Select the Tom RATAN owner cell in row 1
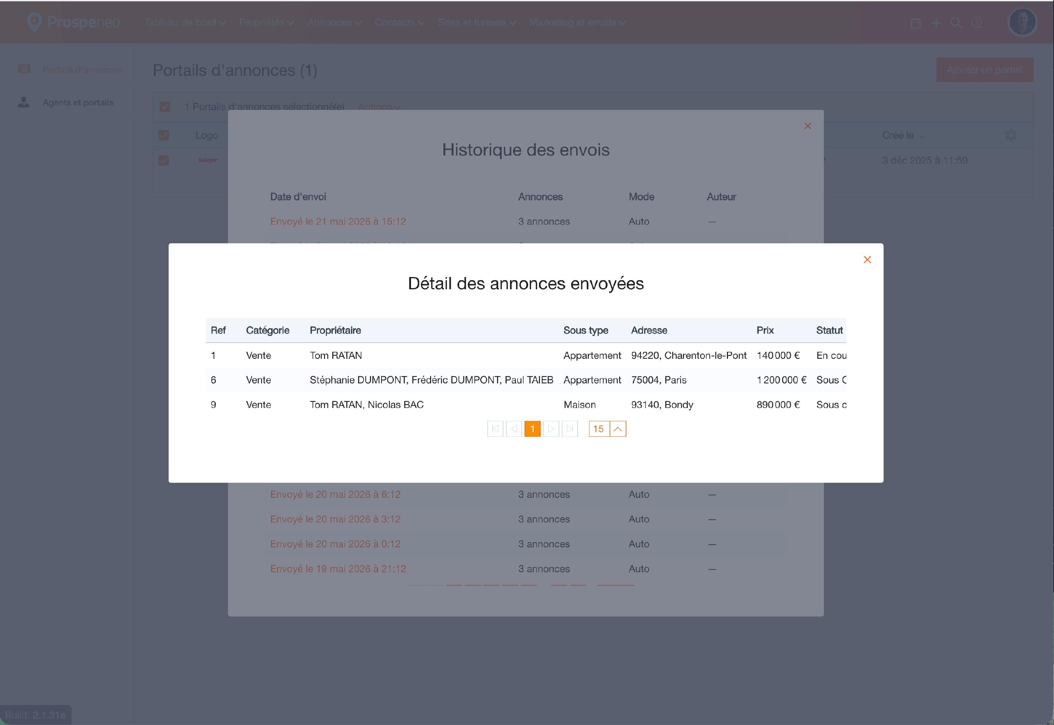 pyautogui.click(x=336, y=355)
